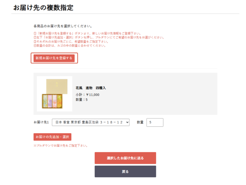This screenshot has height=185, width=246.
Task: Click the お届け先の複数指定 page heading
Action: tap(43, 8)
